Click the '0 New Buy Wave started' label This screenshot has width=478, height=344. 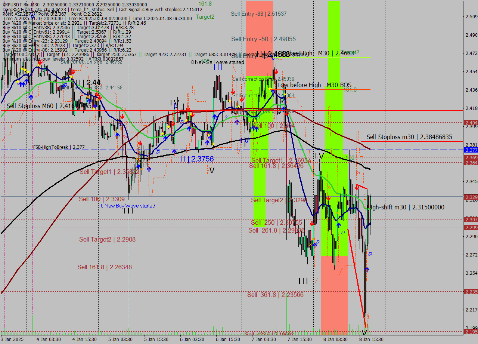[x=128, y=206]
